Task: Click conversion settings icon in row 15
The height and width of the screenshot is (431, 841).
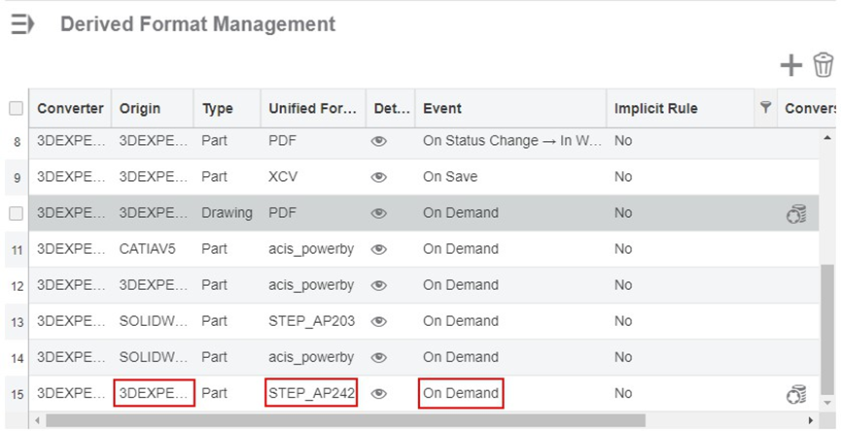Action: [x=796, y=394]
